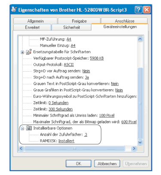161x175 pixels.
Task: Click vertical scrollbar down arrow
Action: pyautogui.click(x=140, y=142)
